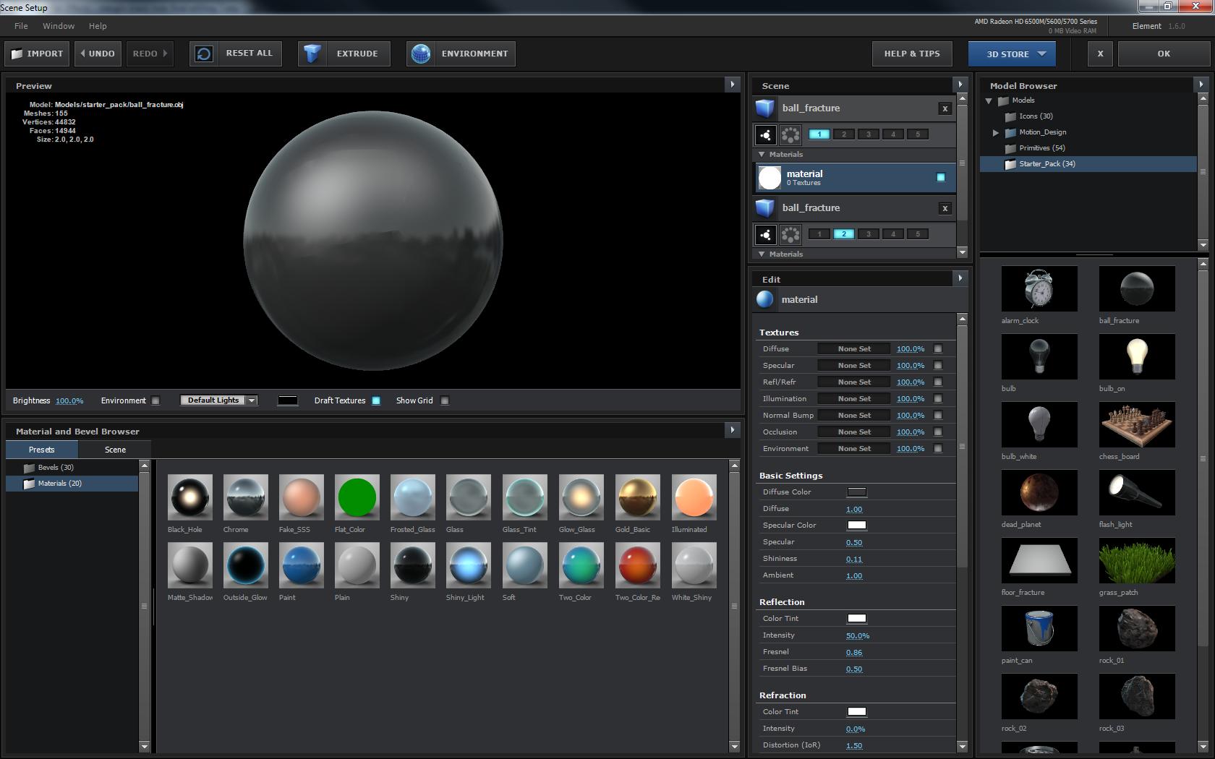Apply the Fake_SSS material preset

pos(302,497)
